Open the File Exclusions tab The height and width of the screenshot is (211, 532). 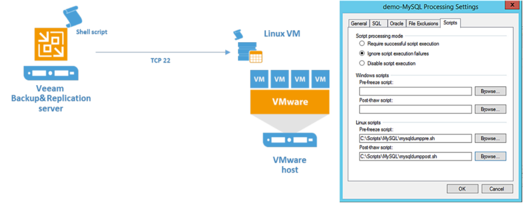pyautogui.click(x=423, y=23)
